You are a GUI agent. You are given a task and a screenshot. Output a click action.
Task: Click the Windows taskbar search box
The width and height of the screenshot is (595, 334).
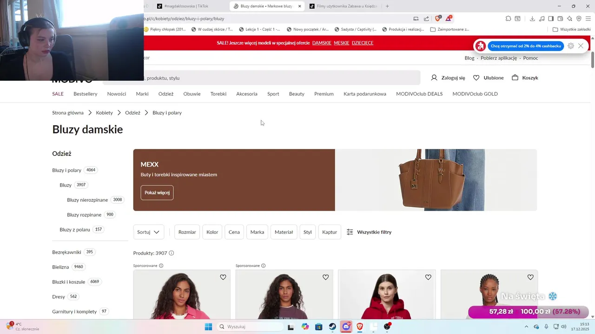click(250, 327)
